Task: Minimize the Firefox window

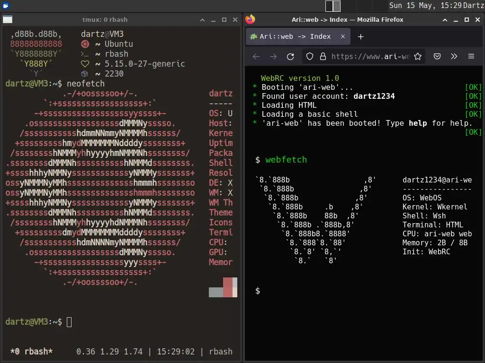Action: 456,20
